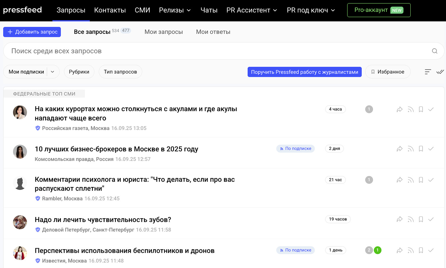Switch to the Мои ответы tab
This screenshot has height=268, width=446.
(213, 32)
